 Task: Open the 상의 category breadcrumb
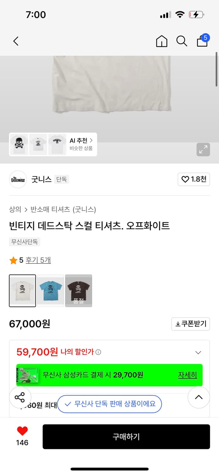pos(14,210)
